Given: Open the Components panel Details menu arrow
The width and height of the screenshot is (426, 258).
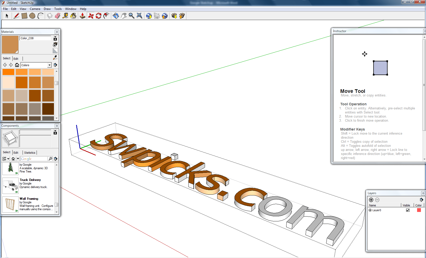Looking at the screenshot, I should coord(56,159).
